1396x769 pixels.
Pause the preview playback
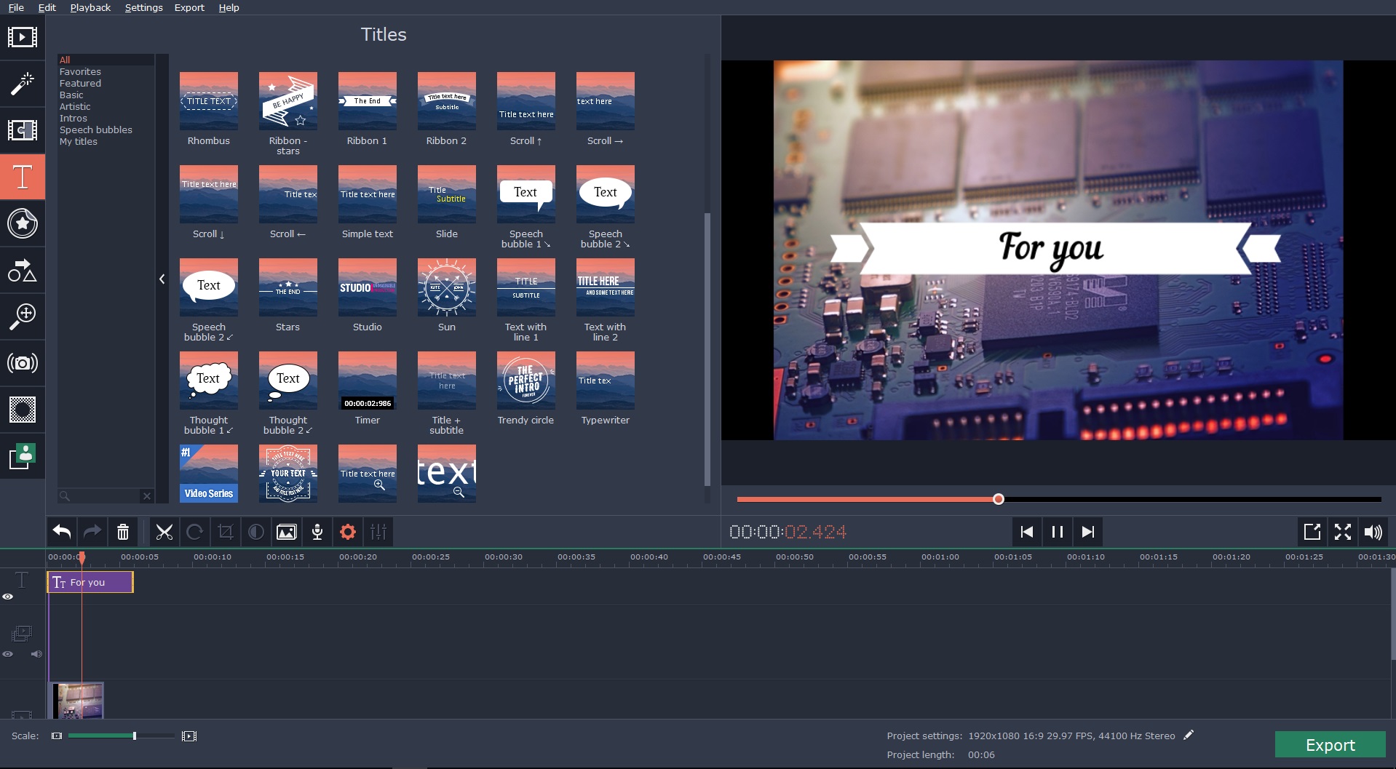1058,532
